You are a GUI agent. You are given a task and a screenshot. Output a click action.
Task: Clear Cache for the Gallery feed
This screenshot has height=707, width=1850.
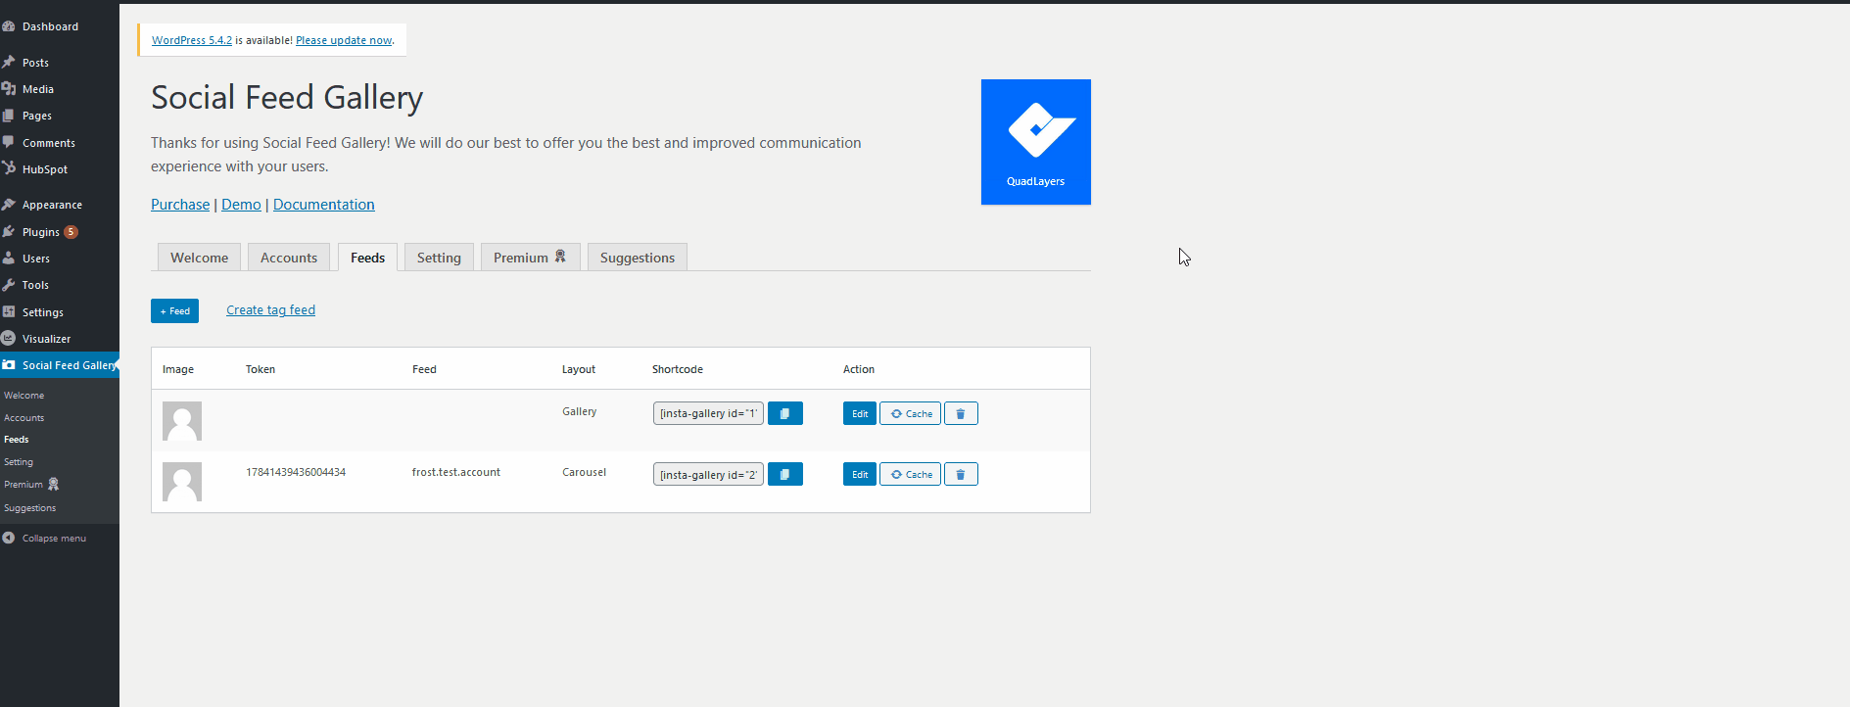(910, 413)
